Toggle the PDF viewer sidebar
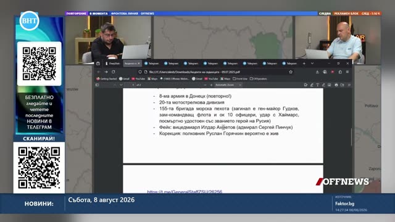The height and width of the screenshot is (222, 395). (98, 85)
